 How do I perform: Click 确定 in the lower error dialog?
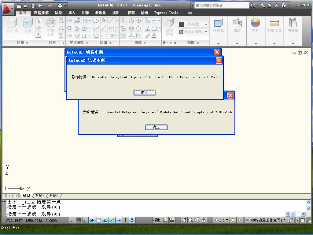click(156, 127)
